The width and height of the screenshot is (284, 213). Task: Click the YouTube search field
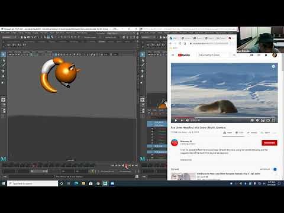(x=214, y=55)
